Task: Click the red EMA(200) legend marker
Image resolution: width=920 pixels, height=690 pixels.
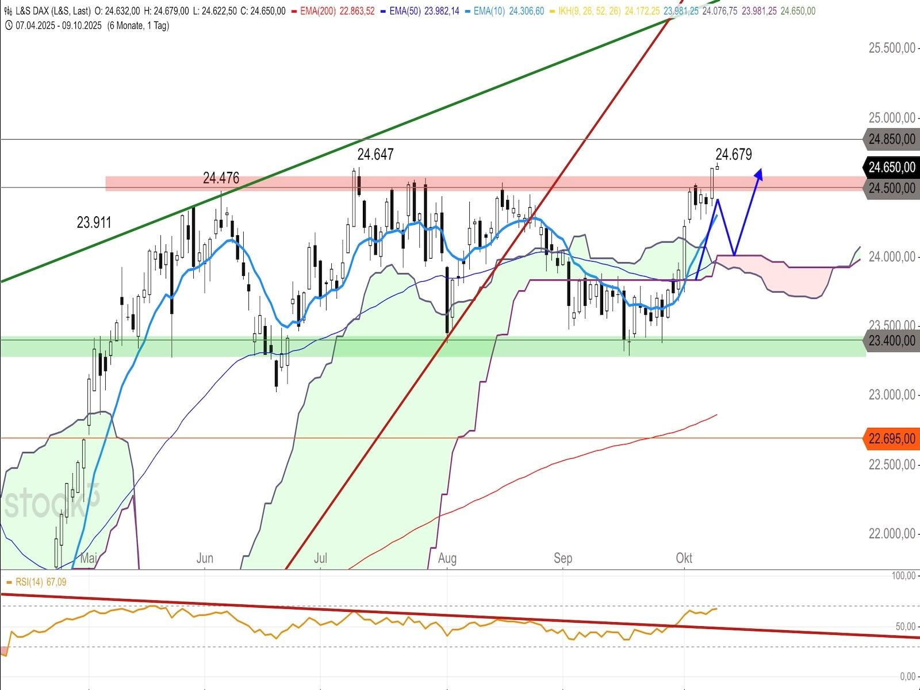Action: [x=294, y=11]
